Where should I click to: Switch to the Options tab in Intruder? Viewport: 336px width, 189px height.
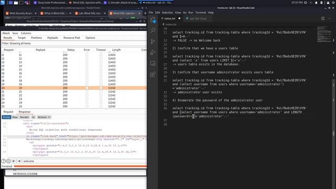point(90,38)
